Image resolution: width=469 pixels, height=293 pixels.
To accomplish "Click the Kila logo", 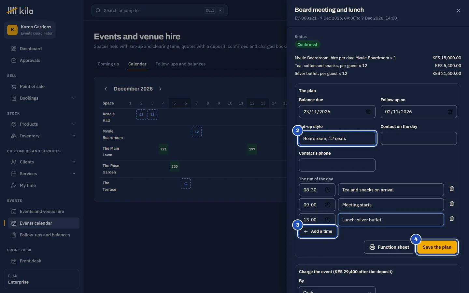I will [x=20, y=11].
